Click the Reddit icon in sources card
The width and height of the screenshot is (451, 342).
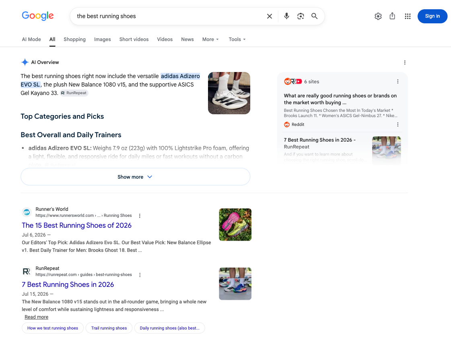coord(287,125)
